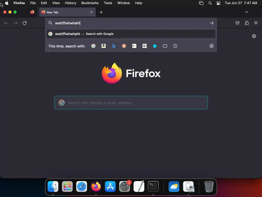
Task: Open Spotlight search in menu bar
Action: [210, 3]
